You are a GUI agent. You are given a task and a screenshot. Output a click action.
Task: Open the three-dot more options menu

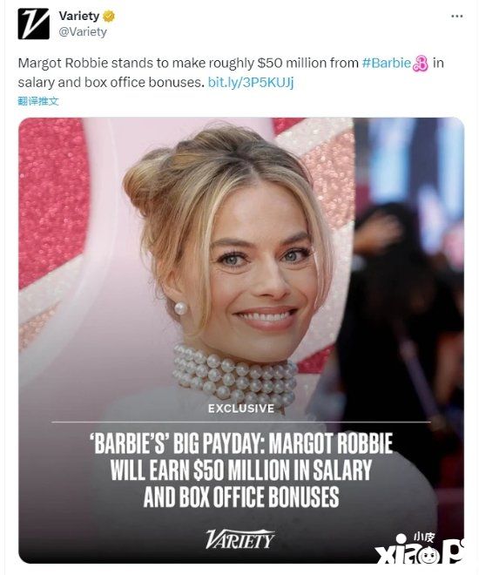[x=456, y=17]
